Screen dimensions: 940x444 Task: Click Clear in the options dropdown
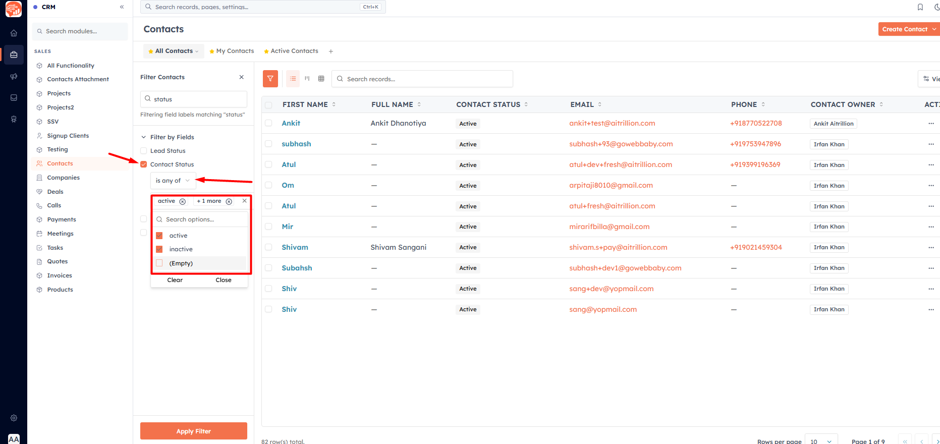(x=175, y=280)
